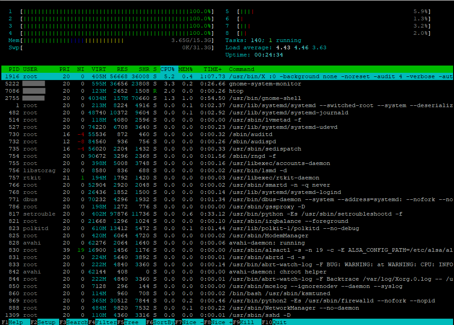Select the /sbin/auditd process row
454x325 pixels.
click(227, 134)
